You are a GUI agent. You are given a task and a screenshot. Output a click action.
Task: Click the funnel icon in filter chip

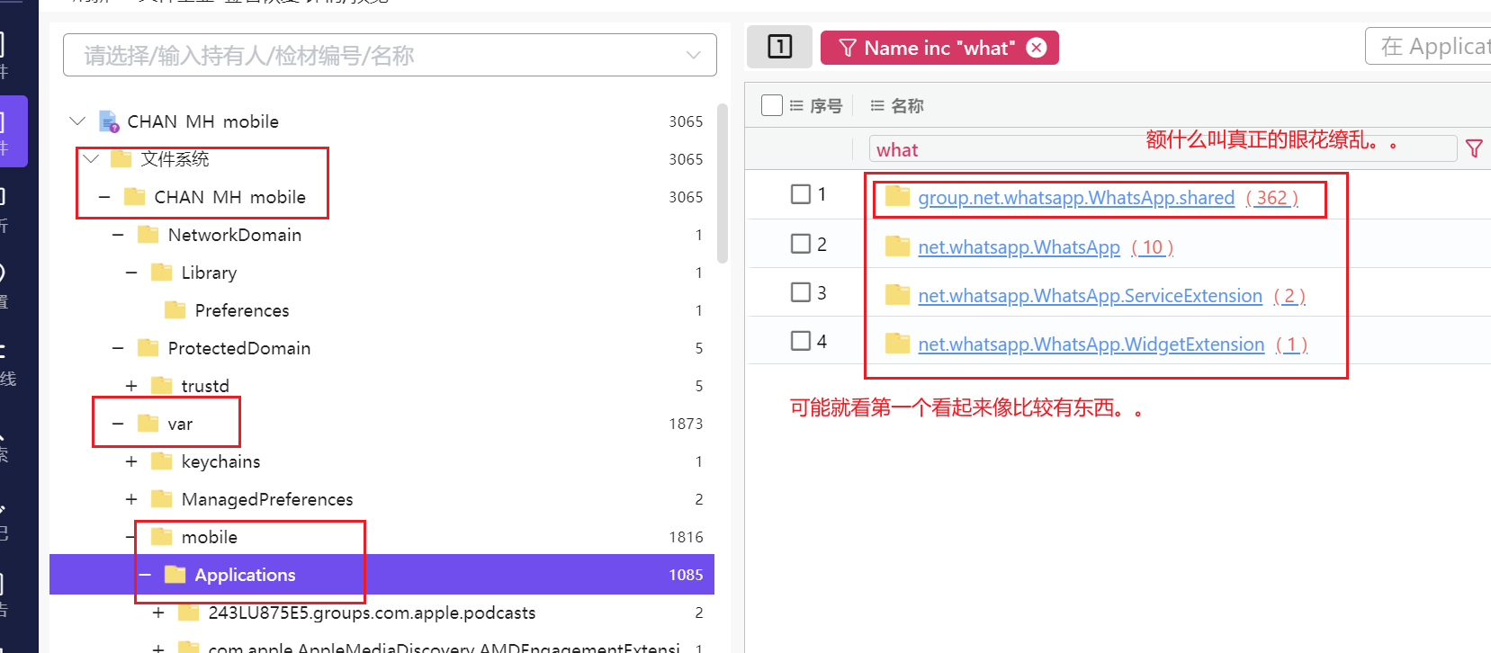pyautogui.click(x=847, y=48)
